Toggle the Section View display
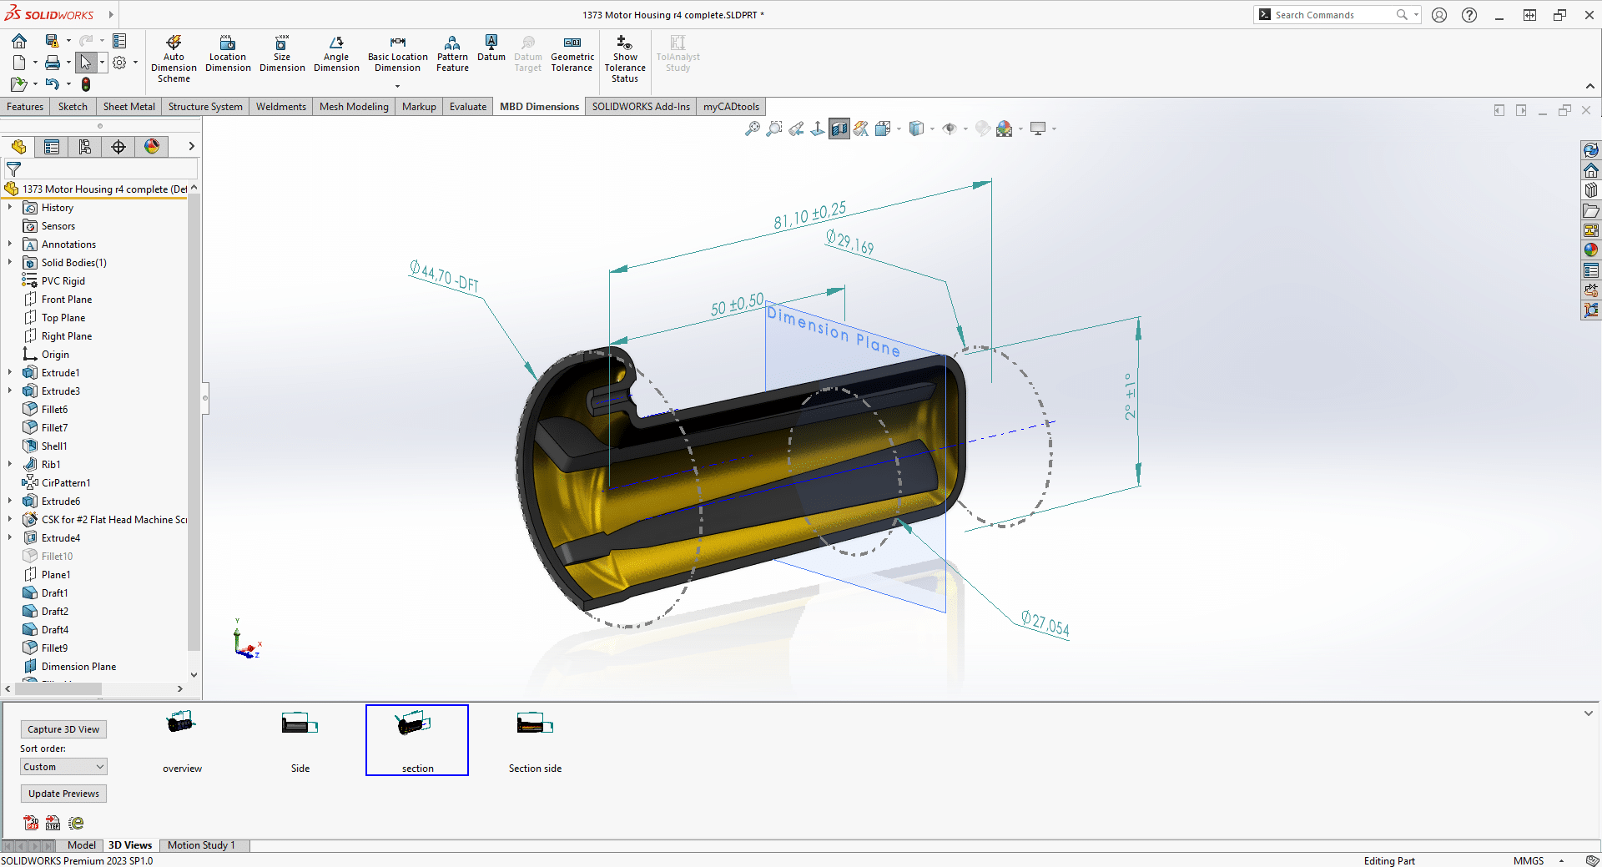Viewport: 1602px width, 867px height. (x=839, y=129)
